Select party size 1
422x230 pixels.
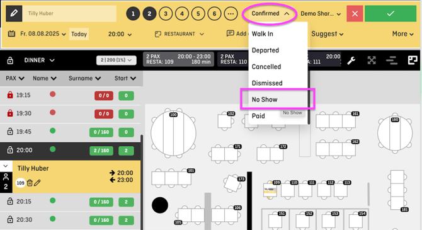pyautogui.click(x=133, y=13)
